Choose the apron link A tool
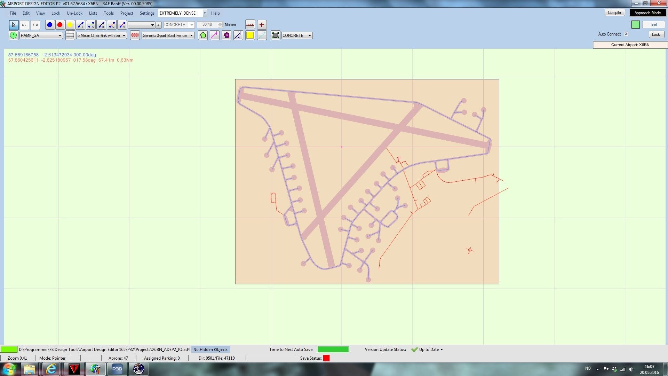This screenshot has width=668, height=376. 91,25
